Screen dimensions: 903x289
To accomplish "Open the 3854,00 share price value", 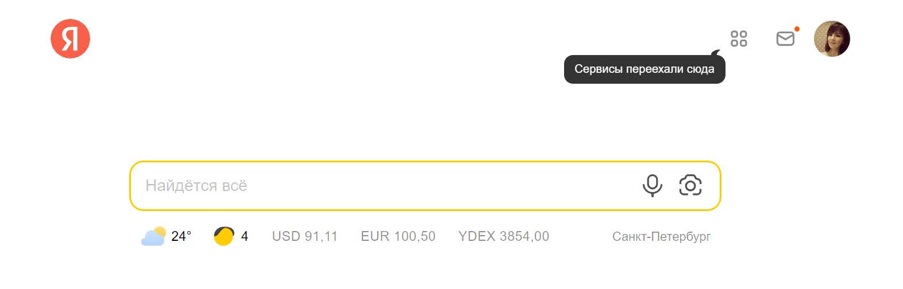I will point(524,236).
